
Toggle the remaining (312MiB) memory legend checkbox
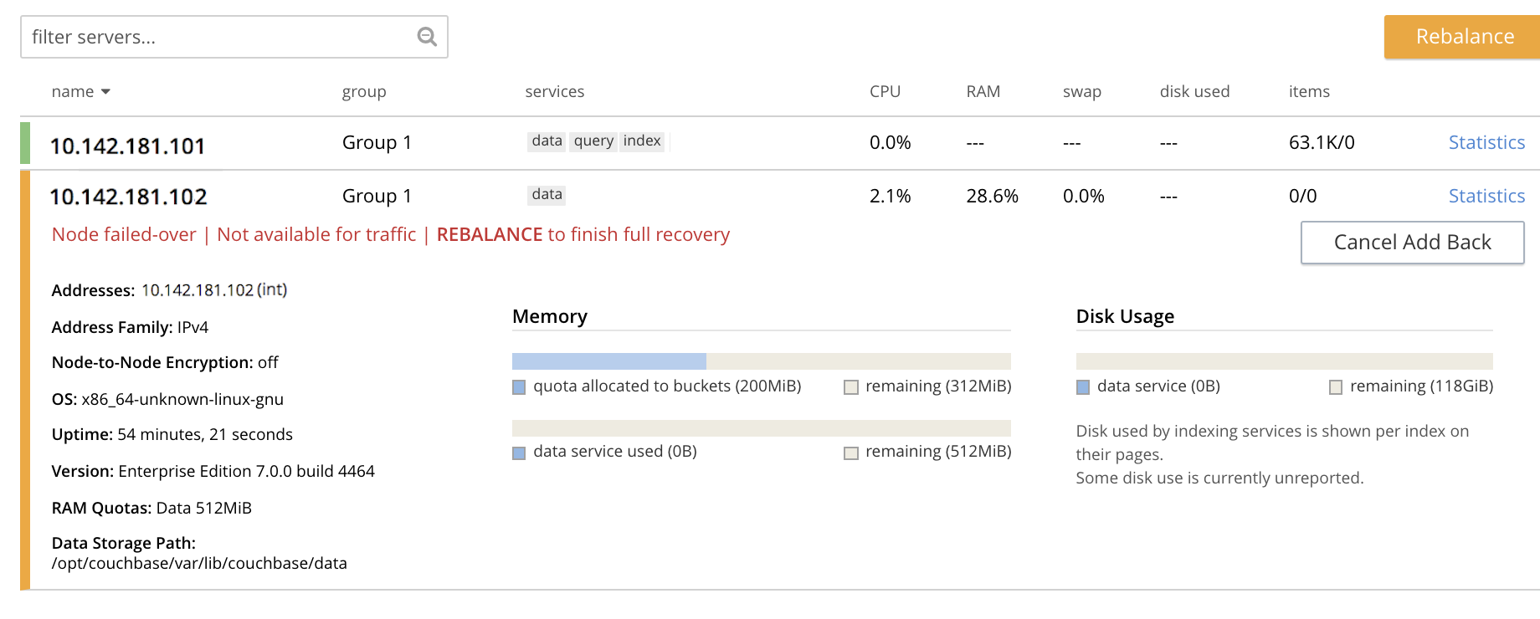851,387
